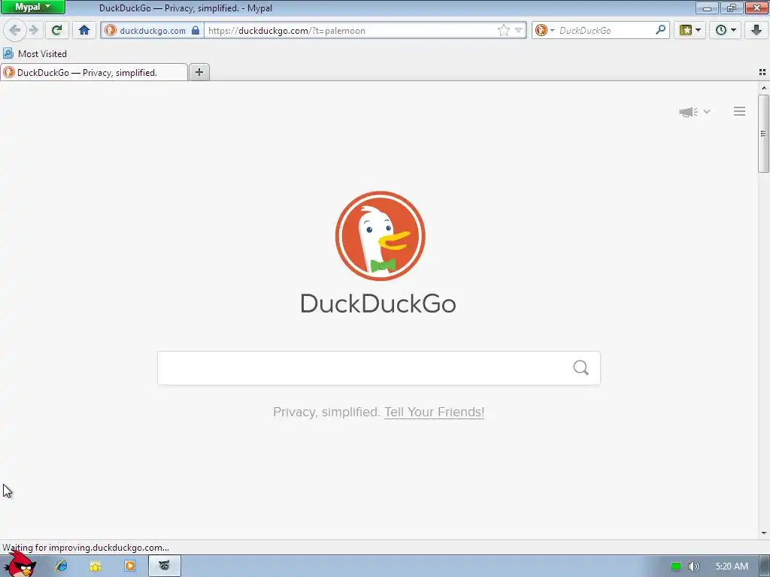Viewport: 770px width, 577px height.
Task: Click the show desktop button at taskbar end
Action: (764, 566)
